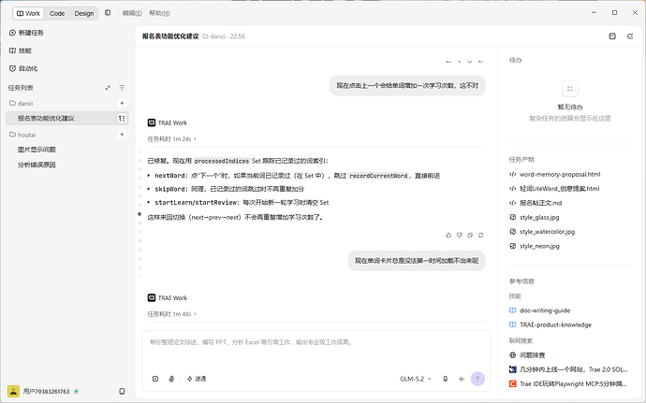Collapse the danci folder
646x403 pixels.
[22, 103]
